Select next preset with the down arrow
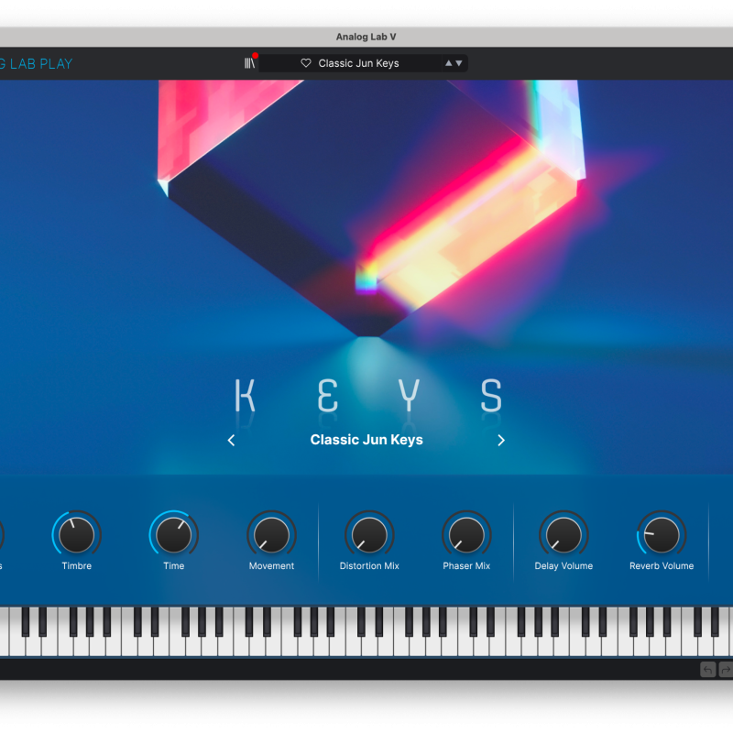 [x=459, y=63]
